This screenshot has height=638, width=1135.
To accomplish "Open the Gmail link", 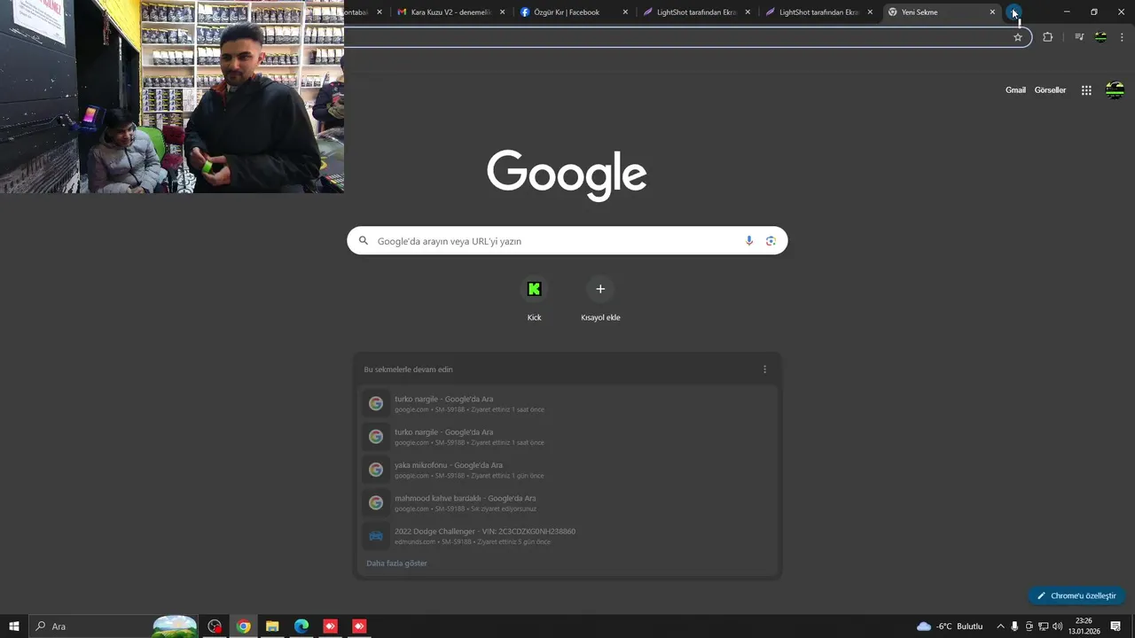I will [x=1015, y=89].
